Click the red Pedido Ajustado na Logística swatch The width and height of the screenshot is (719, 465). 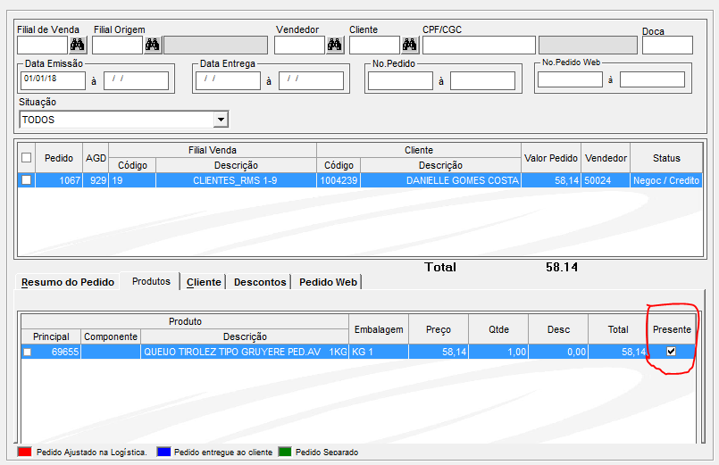click(25, 453)
